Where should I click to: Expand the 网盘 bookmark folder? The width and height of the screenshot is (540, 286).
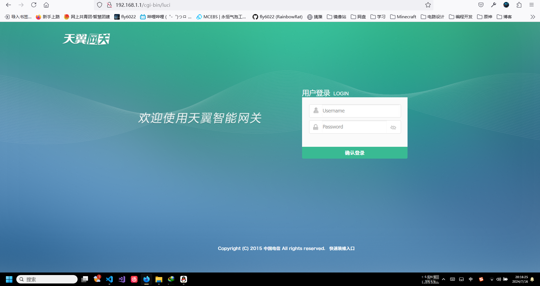pyautogui.click(x=358, y=17)
